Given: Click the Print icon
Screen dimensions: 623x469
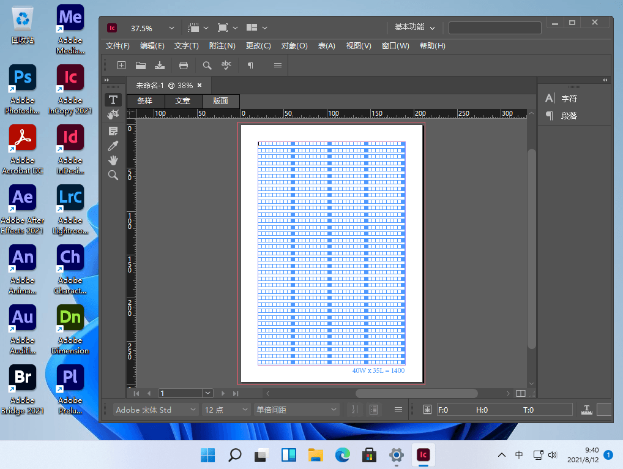Looking at the screenshot, I should [x=184, y=65].
